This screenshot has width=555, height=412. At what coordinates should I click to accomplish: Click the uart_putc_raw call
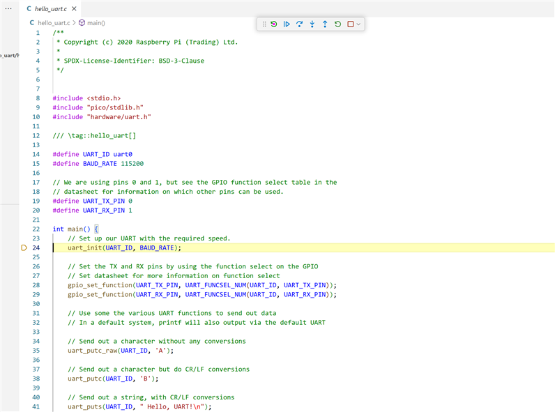tap(121, 351)
